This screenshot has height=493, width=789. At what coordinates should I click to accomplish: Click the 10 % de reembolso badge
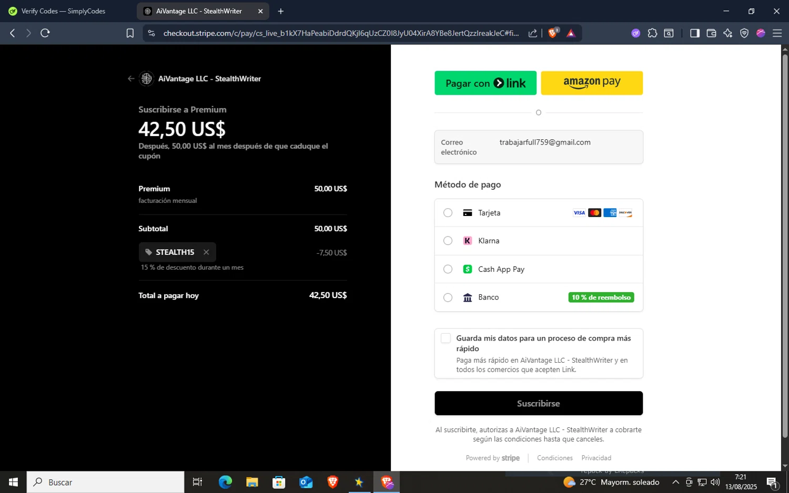pos(601,297)
